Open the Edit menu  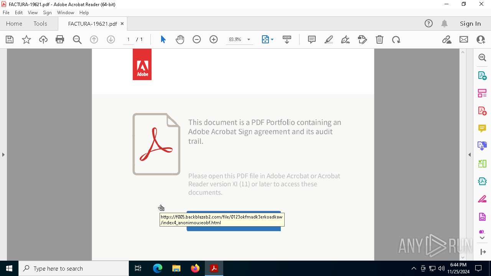(19, 13)
